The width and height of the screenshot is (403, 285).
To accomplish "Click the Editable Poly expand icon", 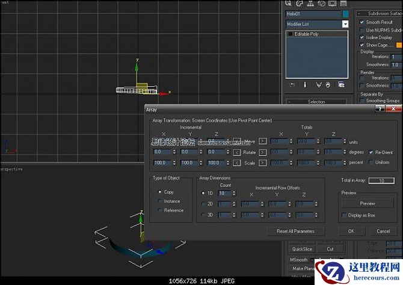I will coord(291,34).
